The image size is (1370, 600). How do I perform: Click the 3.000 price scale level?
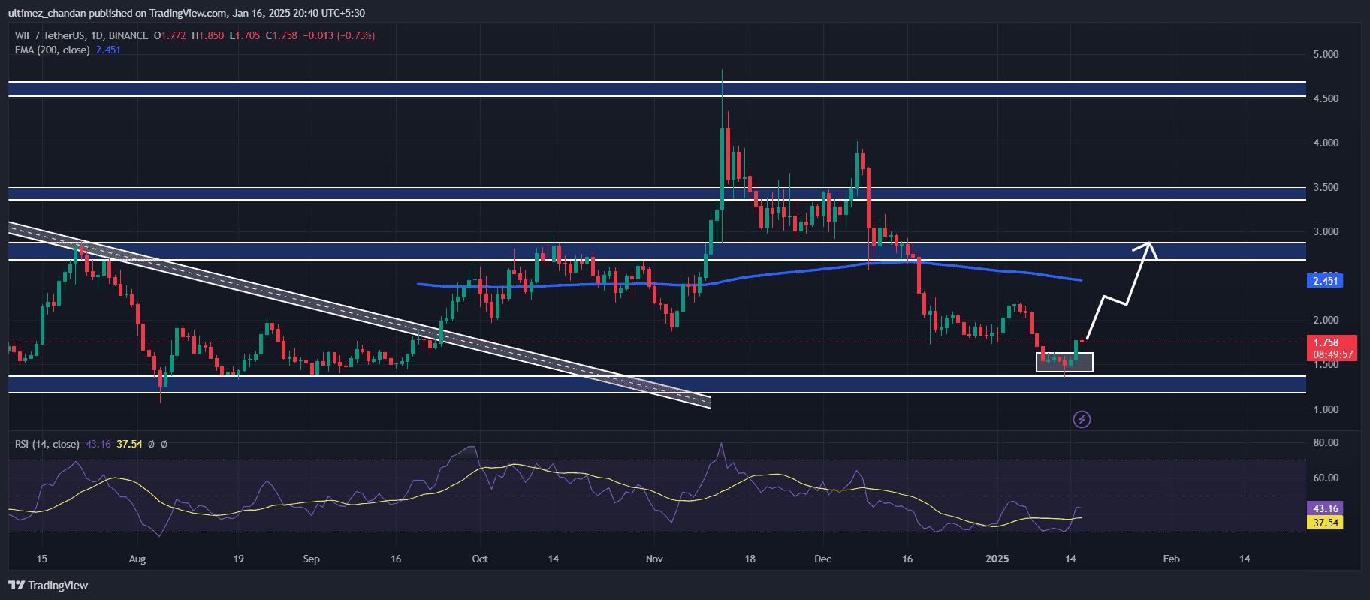(x=1326, y=231)
